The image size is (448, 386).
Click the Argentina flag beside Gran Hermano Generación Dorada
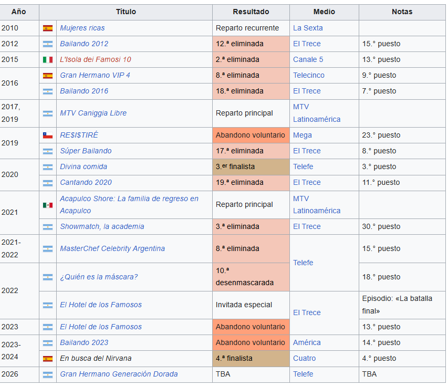click(x=48, y=374)
